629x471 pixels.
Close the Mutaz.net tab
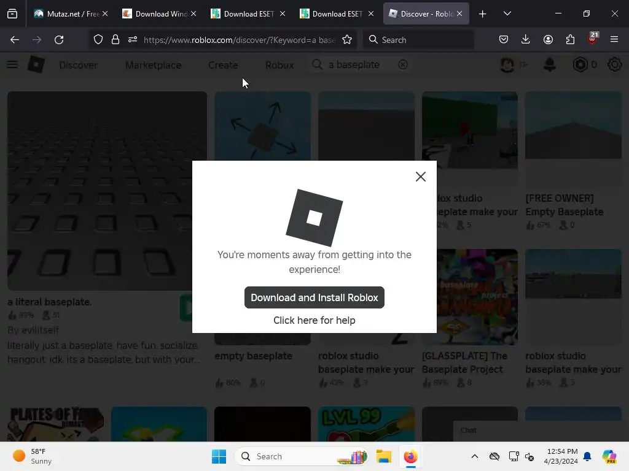(x=104, y=14)
